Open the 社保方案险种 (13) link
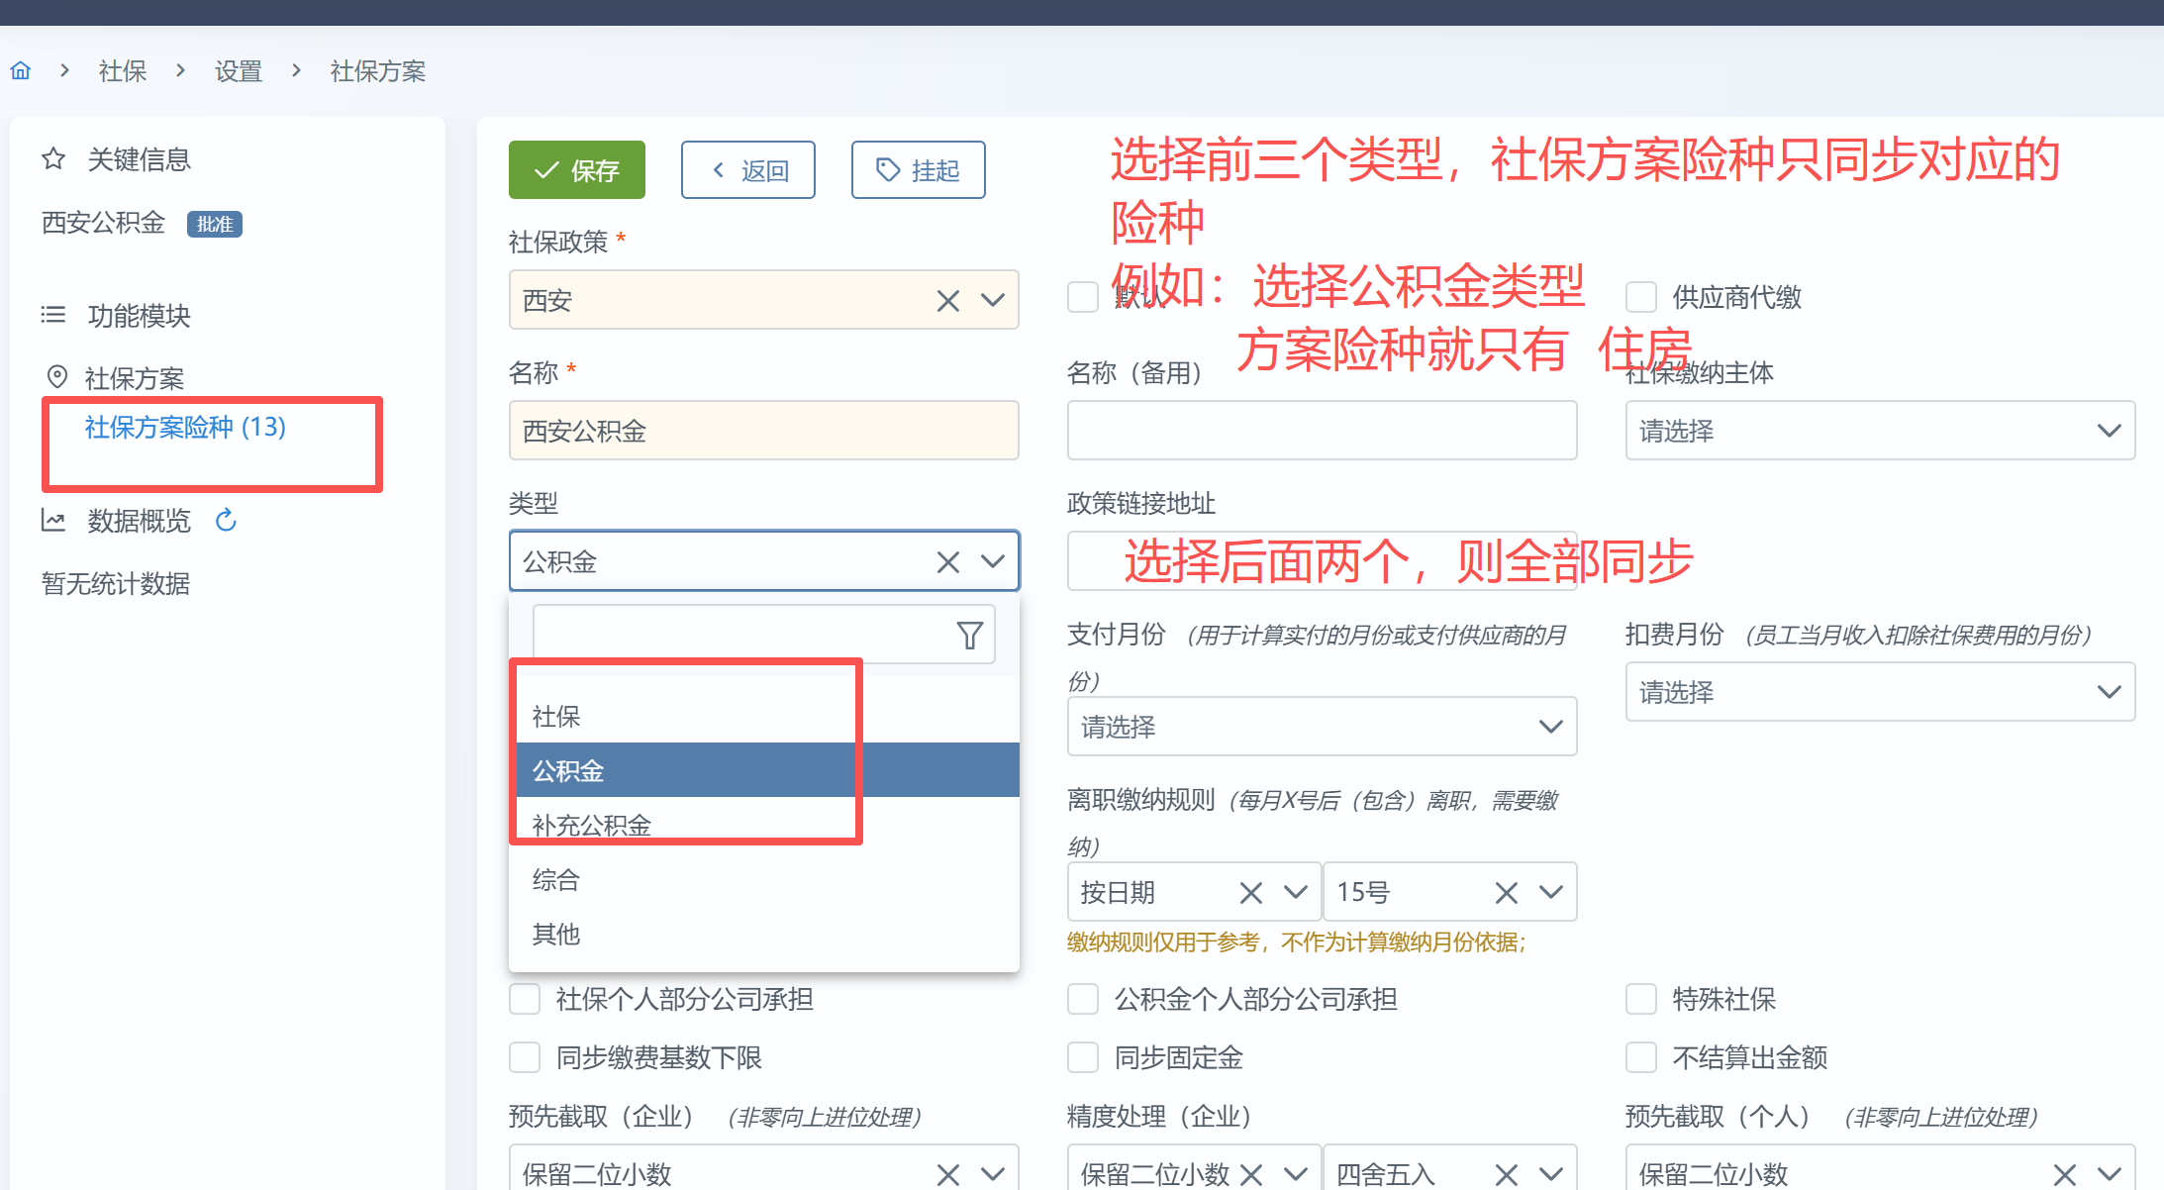 coord(185,427)
